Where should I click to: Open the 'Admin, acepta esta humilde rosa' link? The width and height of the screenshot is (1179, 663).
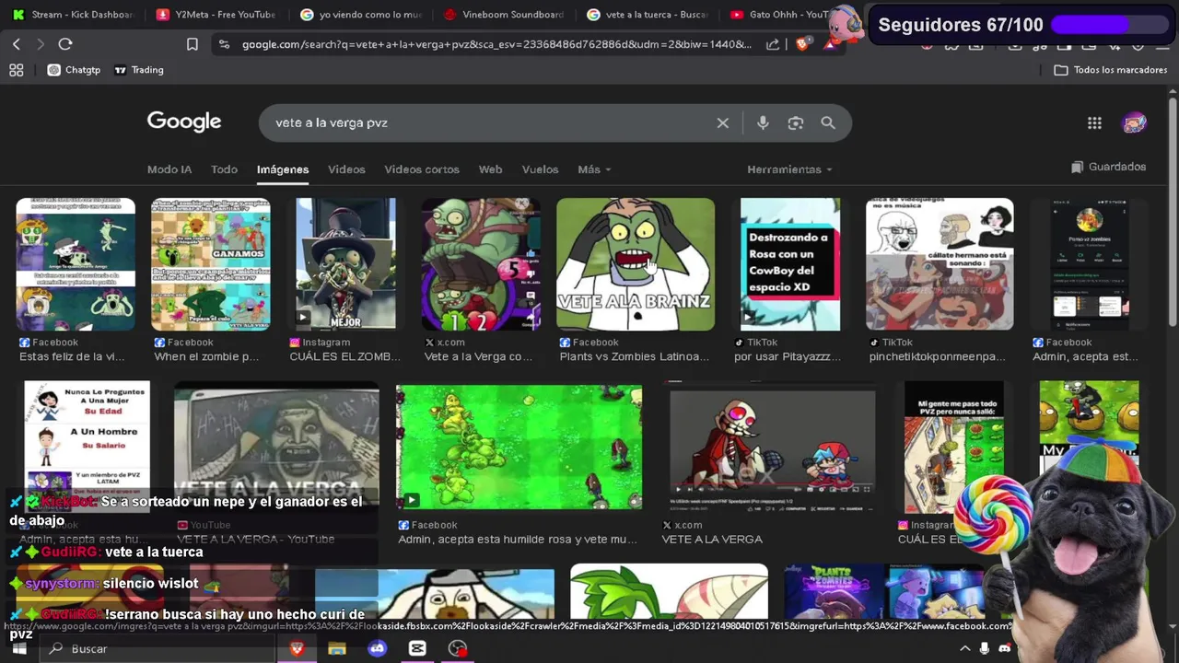pyautogui.click(x=518, y=539)
